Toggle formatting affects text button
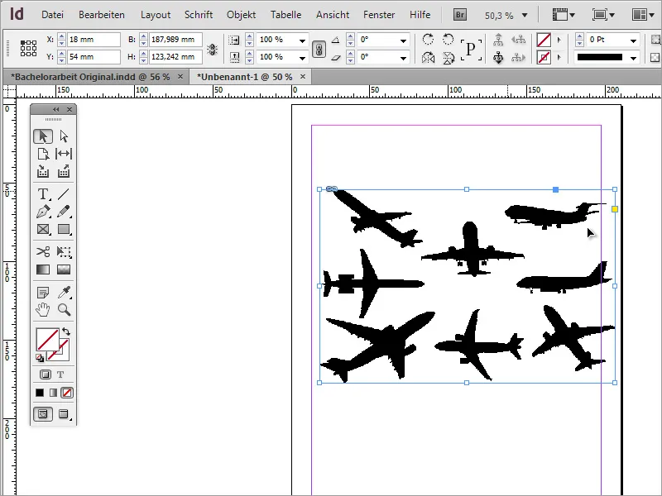Image resolution: width=662 pixels, height=496 pixels. (60, 374)
